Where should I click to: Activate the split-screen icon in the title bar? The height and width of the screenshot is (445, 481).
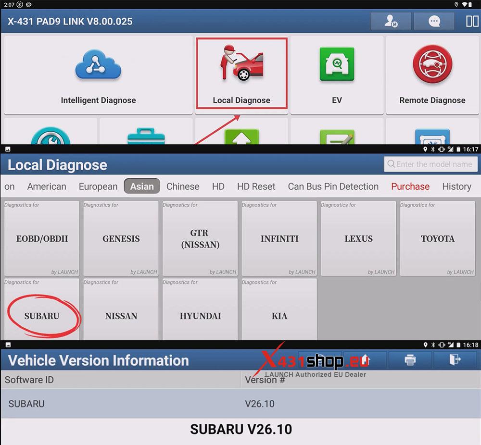[473, 21]
